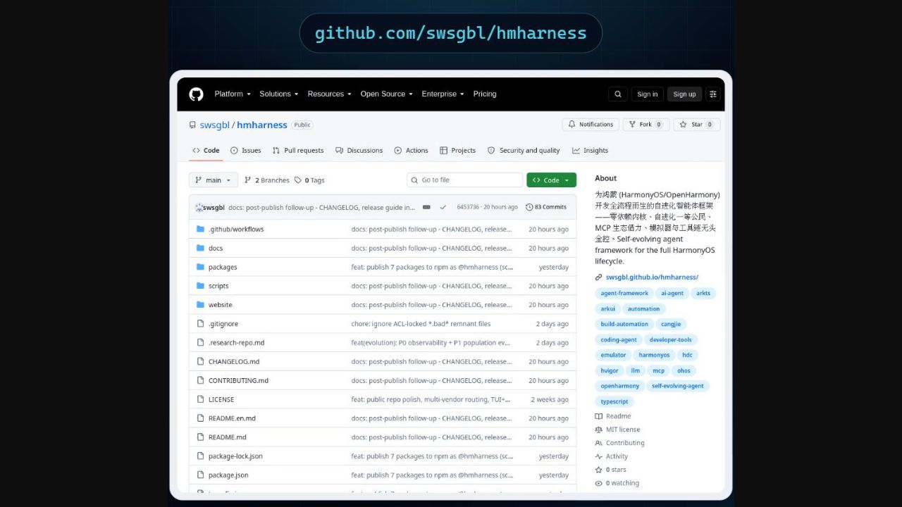Expand the Enterprise menu
The image size is (902, 507).
(443, 94)
